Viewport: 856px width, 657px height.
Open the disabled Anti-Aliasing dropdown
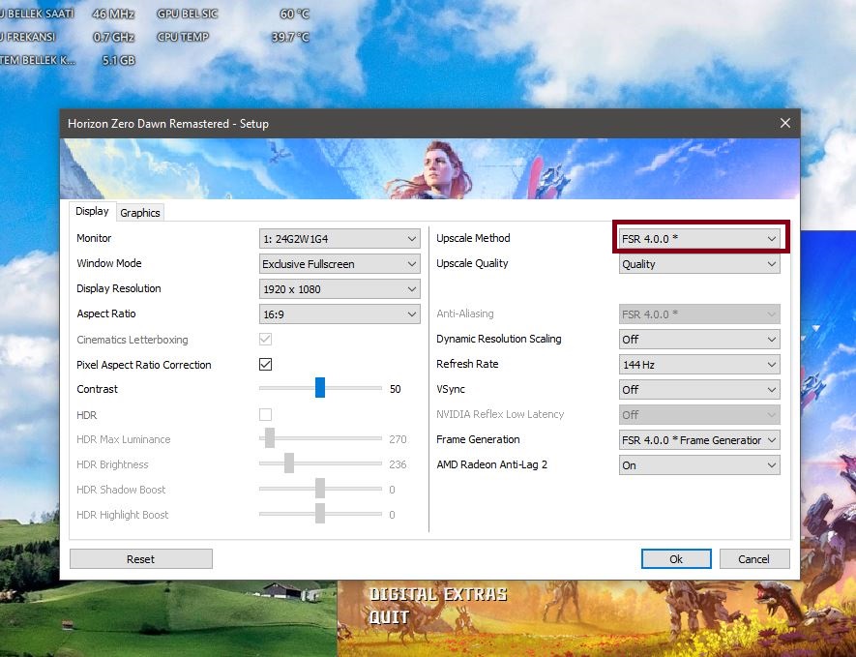(x=699, y=314)
